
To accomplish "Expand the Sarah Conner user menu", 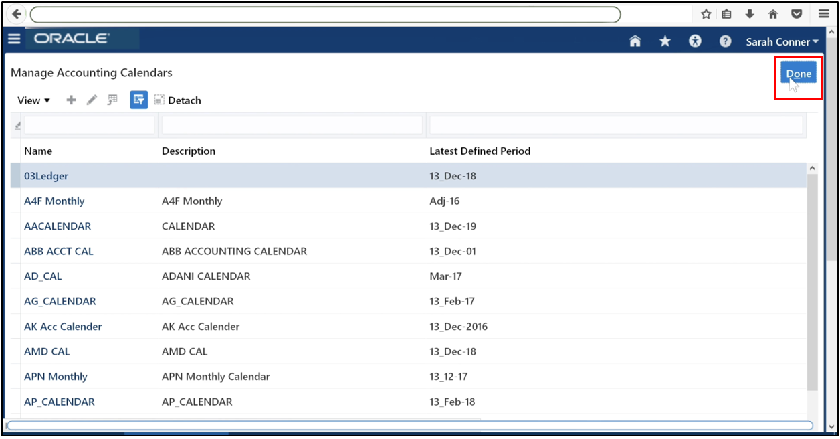I will 781,41.
